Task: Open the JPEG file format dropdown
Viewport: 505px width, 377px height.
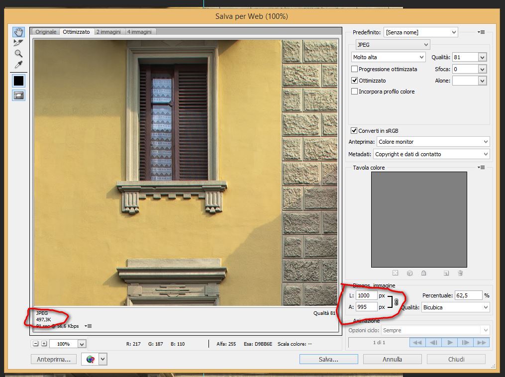Action: pyautogui.click(x=393, y=45)
